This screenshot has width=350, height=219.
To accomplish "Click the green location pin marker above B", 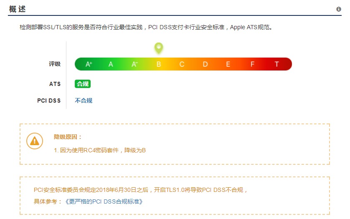I will pos(159,48).
